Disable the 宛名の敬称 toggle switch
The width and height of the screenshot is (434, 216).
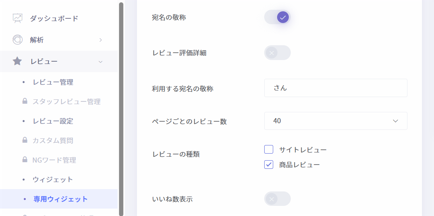[277, 17]
